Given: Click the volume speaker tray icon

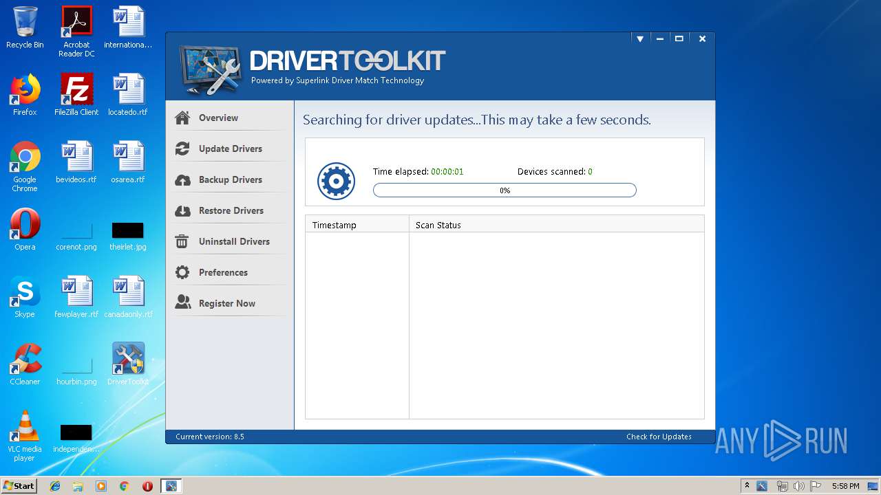Looking at the screenshot, I should pyautogui.click(x=799, y=486).
